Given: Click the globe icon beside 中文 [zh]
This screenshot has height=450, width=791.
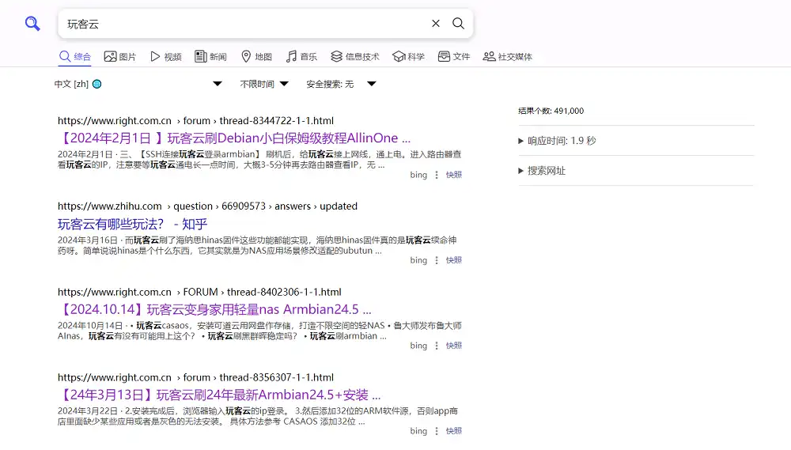Looking at the screenshot, I should (97, 85).
